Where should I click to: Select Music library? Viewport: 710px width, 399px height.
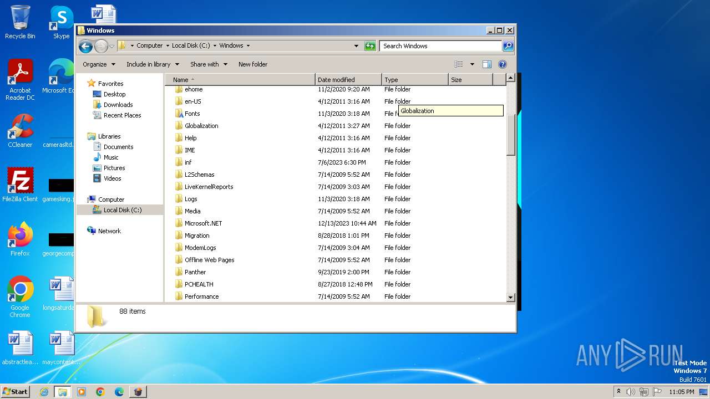110,157
